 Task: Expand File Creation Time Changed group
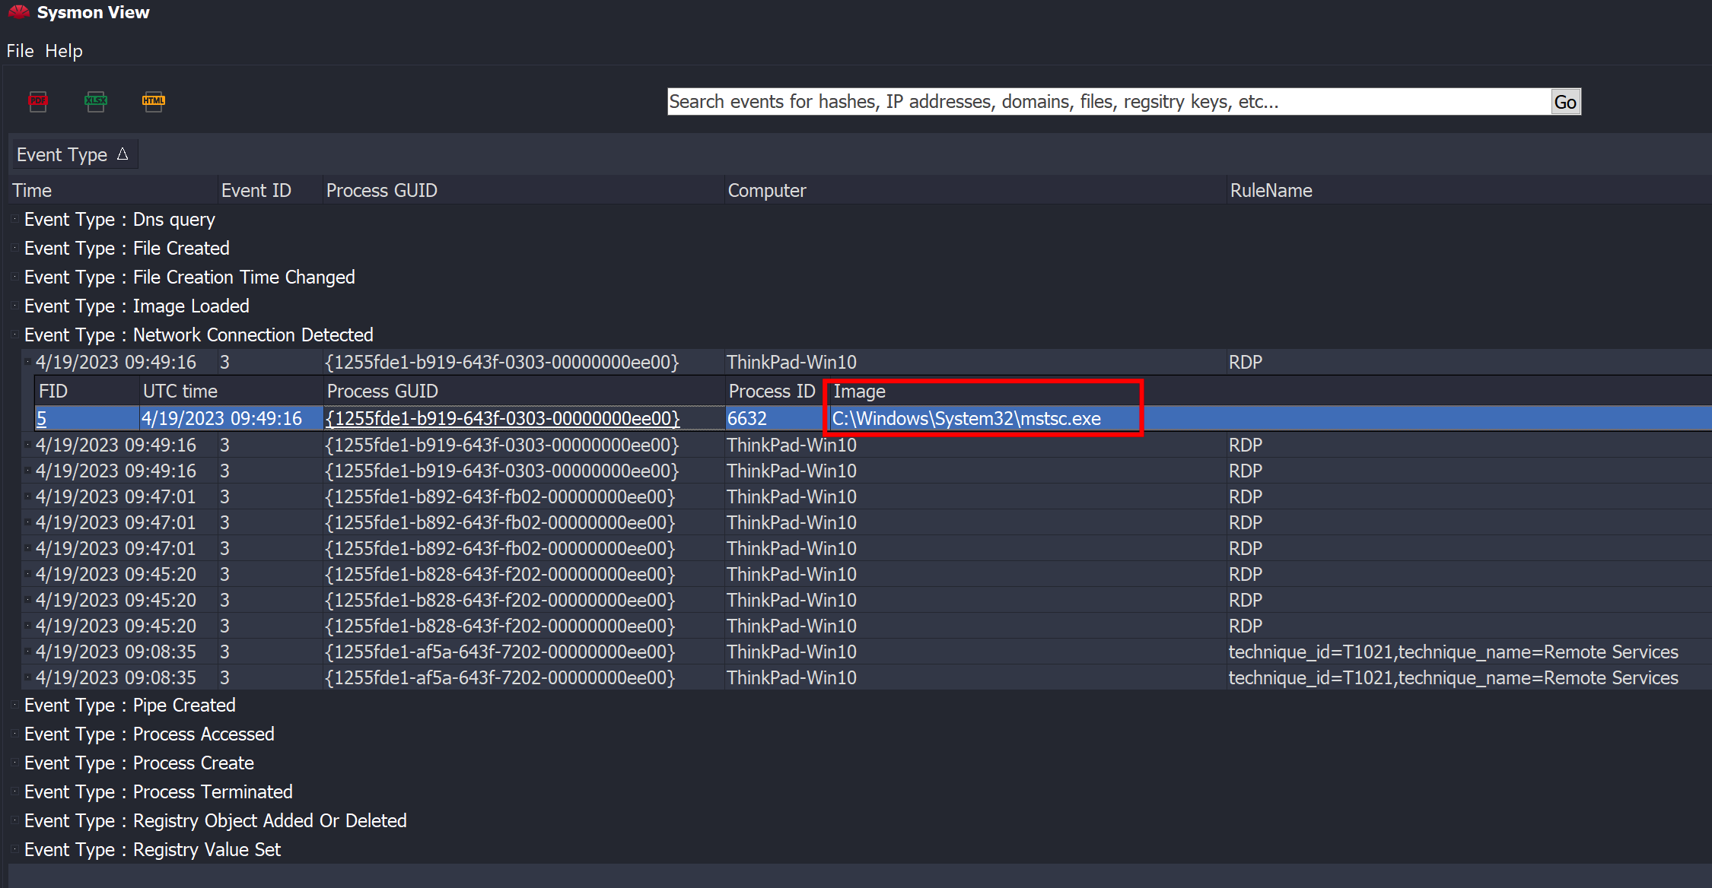14,277
